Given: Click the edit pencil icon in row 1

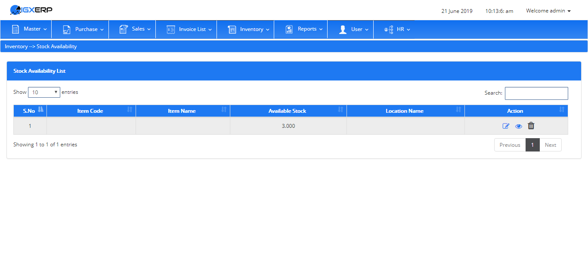Looking at the screenshot, I should point(506,126).
